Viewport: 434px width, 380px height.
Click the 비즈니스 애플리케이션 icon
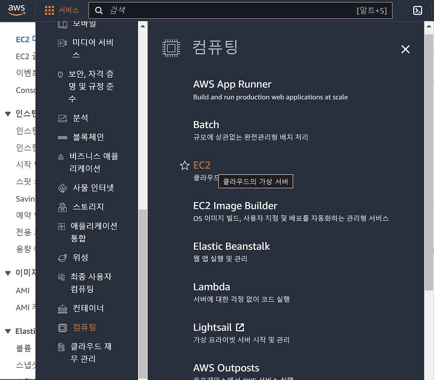pos(61,157)
